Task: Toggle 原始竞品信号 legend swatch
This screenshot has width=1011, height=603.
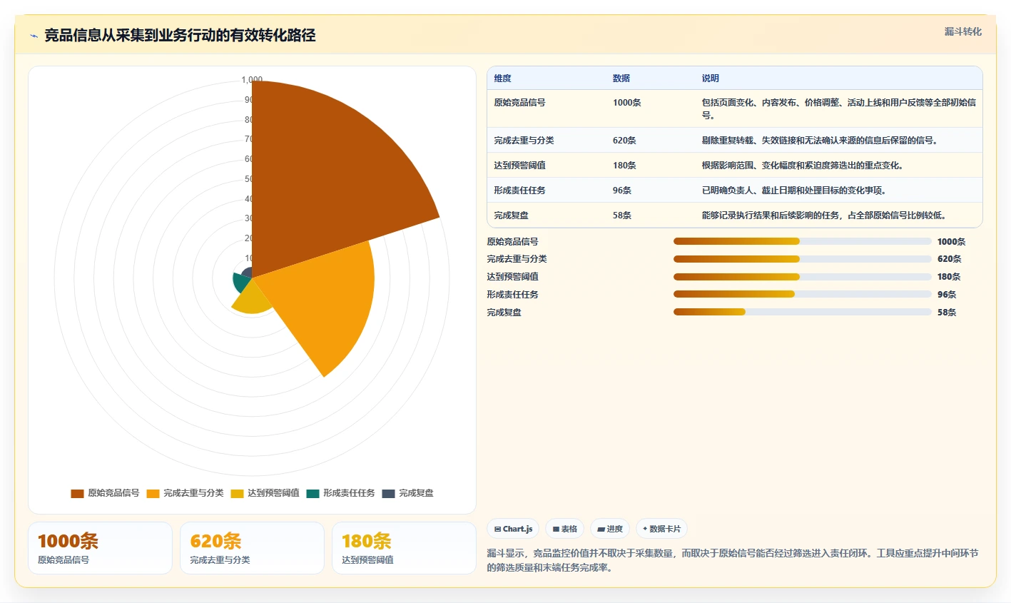Action: click(77, 494)
